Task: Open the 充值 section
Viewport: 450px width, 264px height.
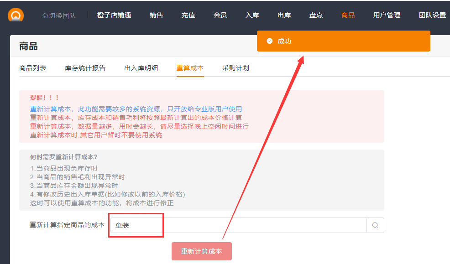Action: tap(188, 15)
